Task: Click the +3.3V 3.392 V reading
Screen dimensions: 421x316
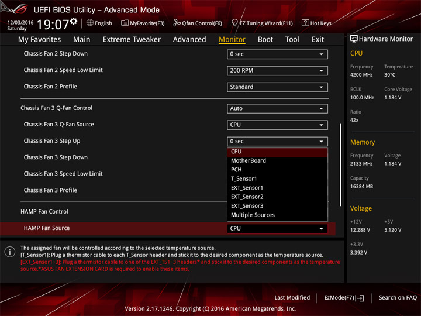Action: pos(358,253)
